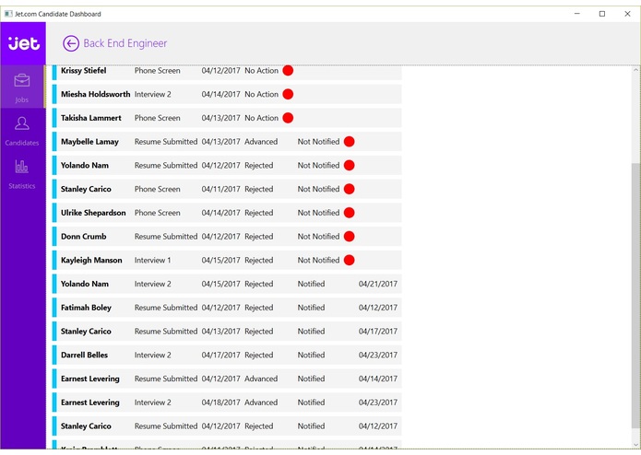Click Phone Screen stage for Ulrike Shepardson
This screenshot has height=455, width=641.
click(157, 213)
